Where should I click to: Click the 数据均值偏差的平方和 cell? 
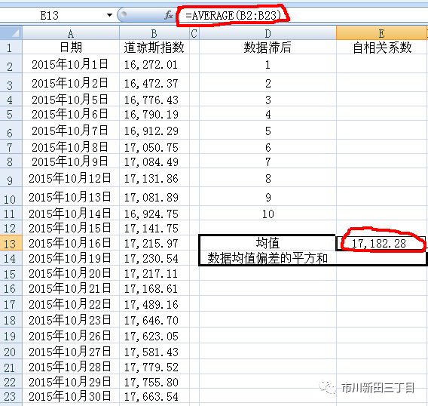coord(267,258)
